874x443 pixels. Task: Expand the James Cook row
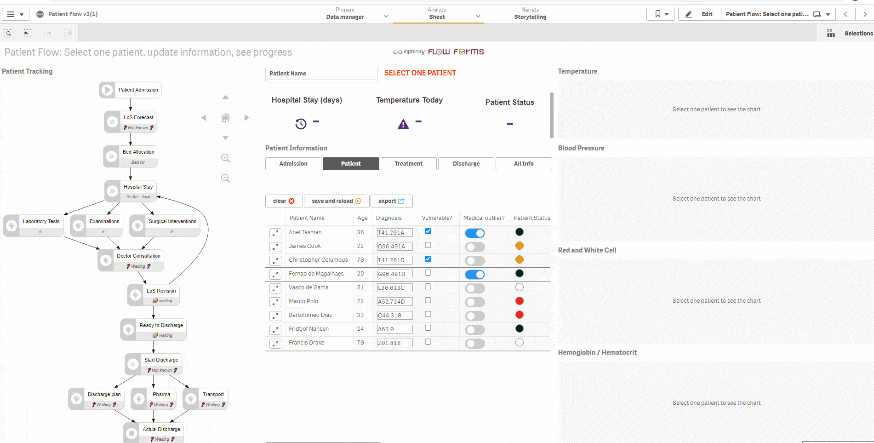coord(275,247)
